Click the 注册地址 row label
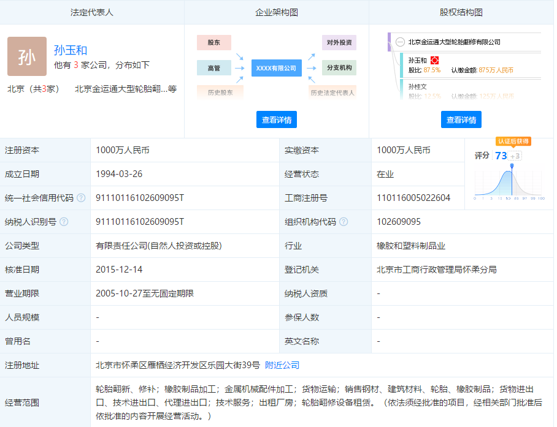 click(x=22, y=365)
